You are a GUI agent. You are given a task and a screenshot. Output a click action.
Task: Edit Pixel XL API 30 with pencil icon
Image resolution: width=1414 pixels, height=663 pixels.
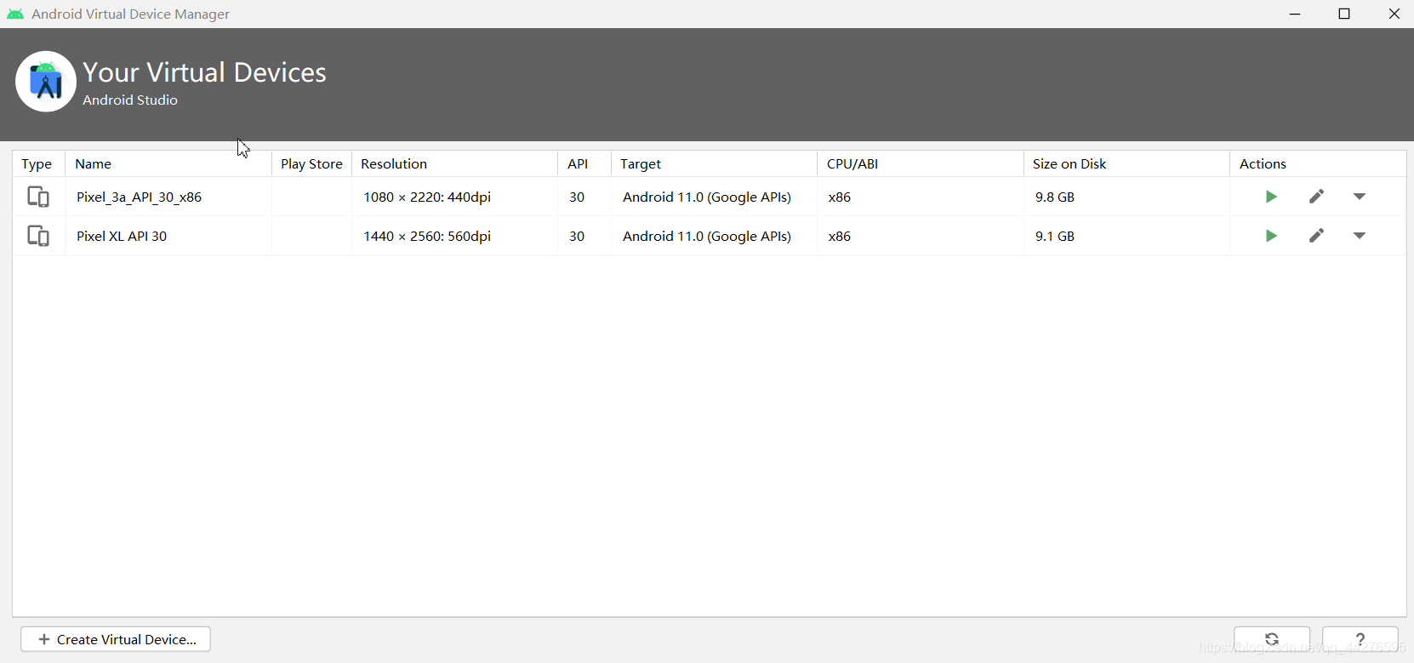(x=1316, y=236)
